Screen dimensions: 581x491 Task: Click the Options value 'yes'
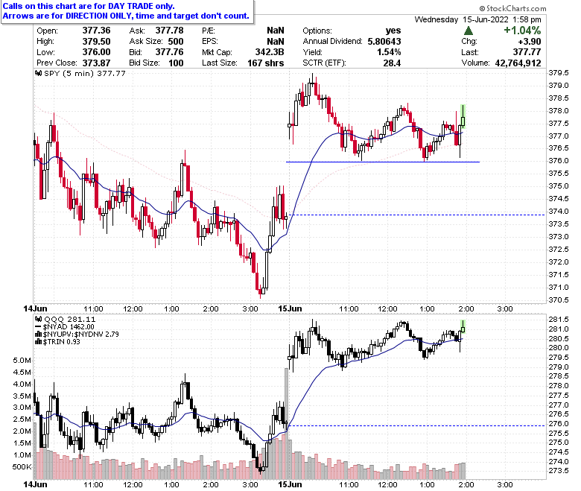(x=393, y=31)
